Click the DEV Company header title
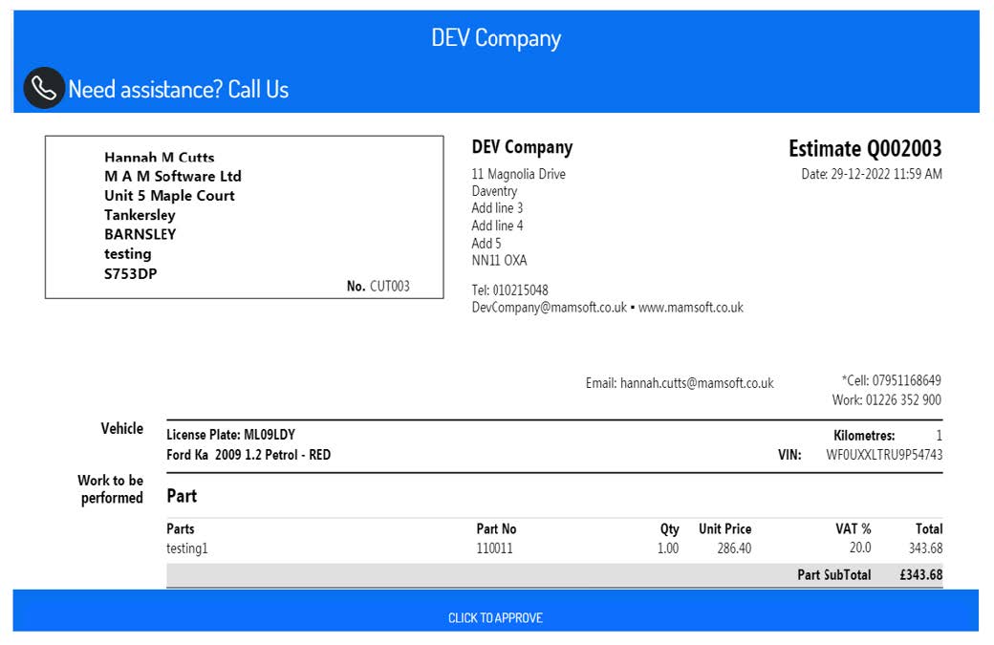 (496, 38)
